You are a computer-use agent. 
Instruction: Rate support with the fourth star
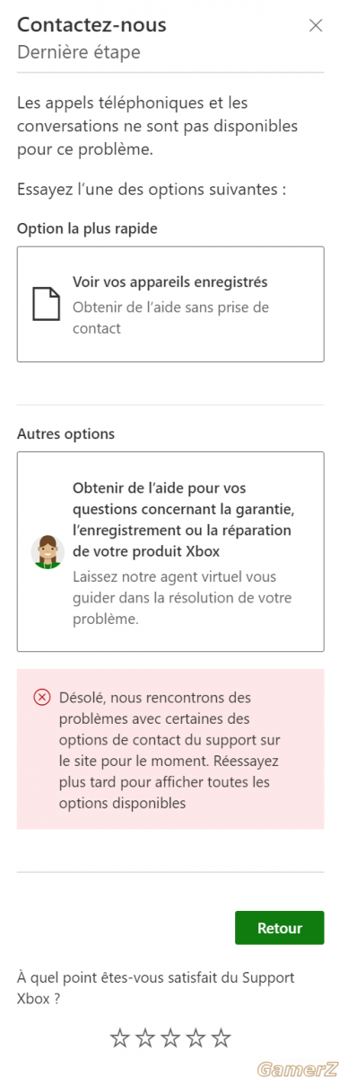[196, 1039]
